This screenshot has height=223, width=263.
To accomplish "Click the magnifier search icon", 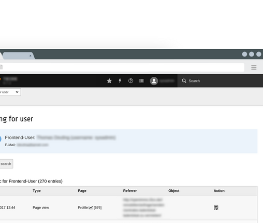I will (184, 81).
